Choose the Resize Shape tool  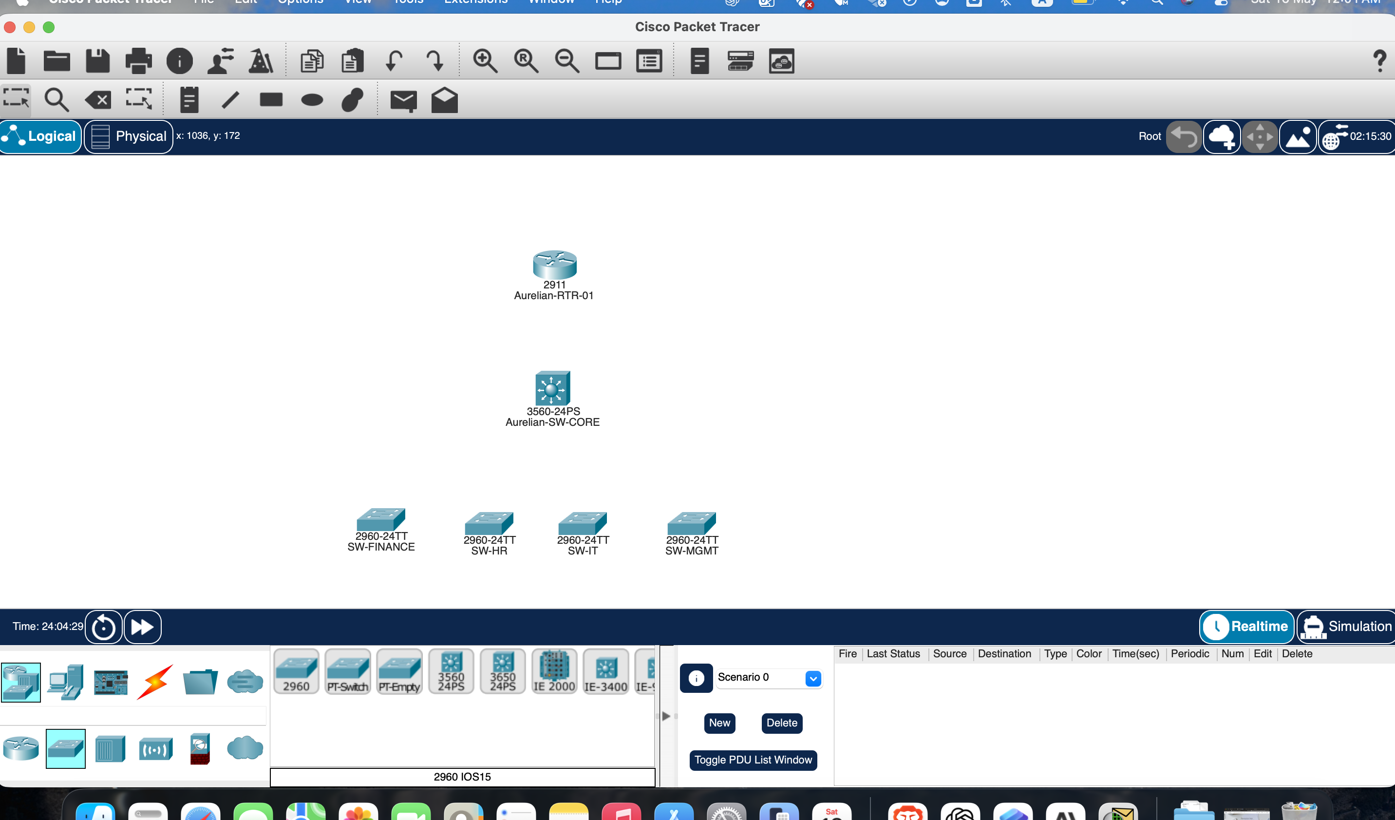coord(138,99)
